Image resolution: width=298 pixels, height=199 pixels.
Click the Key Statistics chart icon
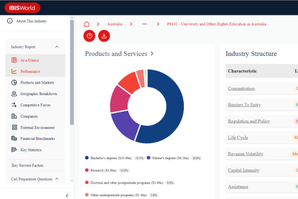point(14,150)
